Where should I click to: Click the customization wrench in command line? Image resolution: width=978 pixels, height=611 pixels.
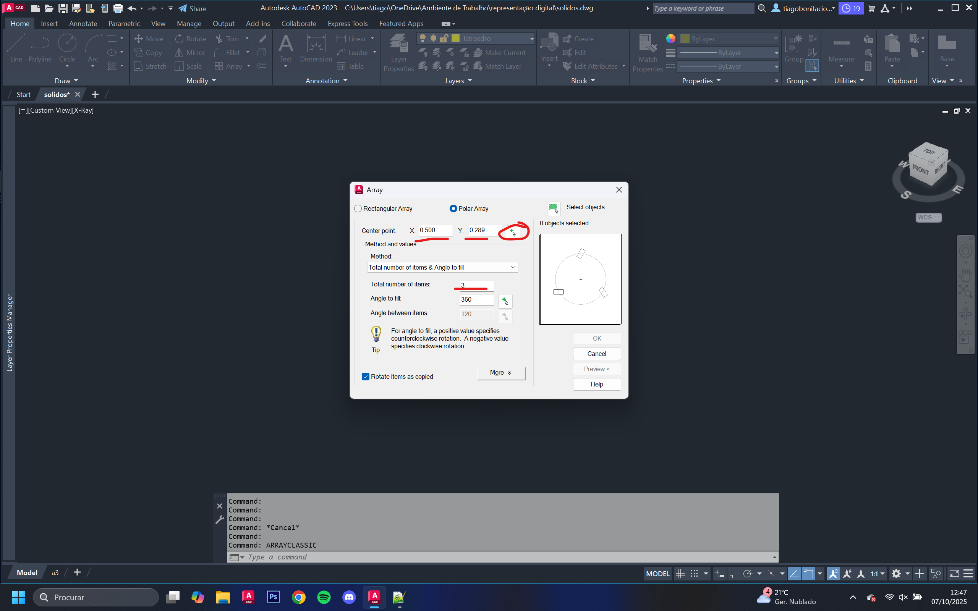(x=219, y=520)
